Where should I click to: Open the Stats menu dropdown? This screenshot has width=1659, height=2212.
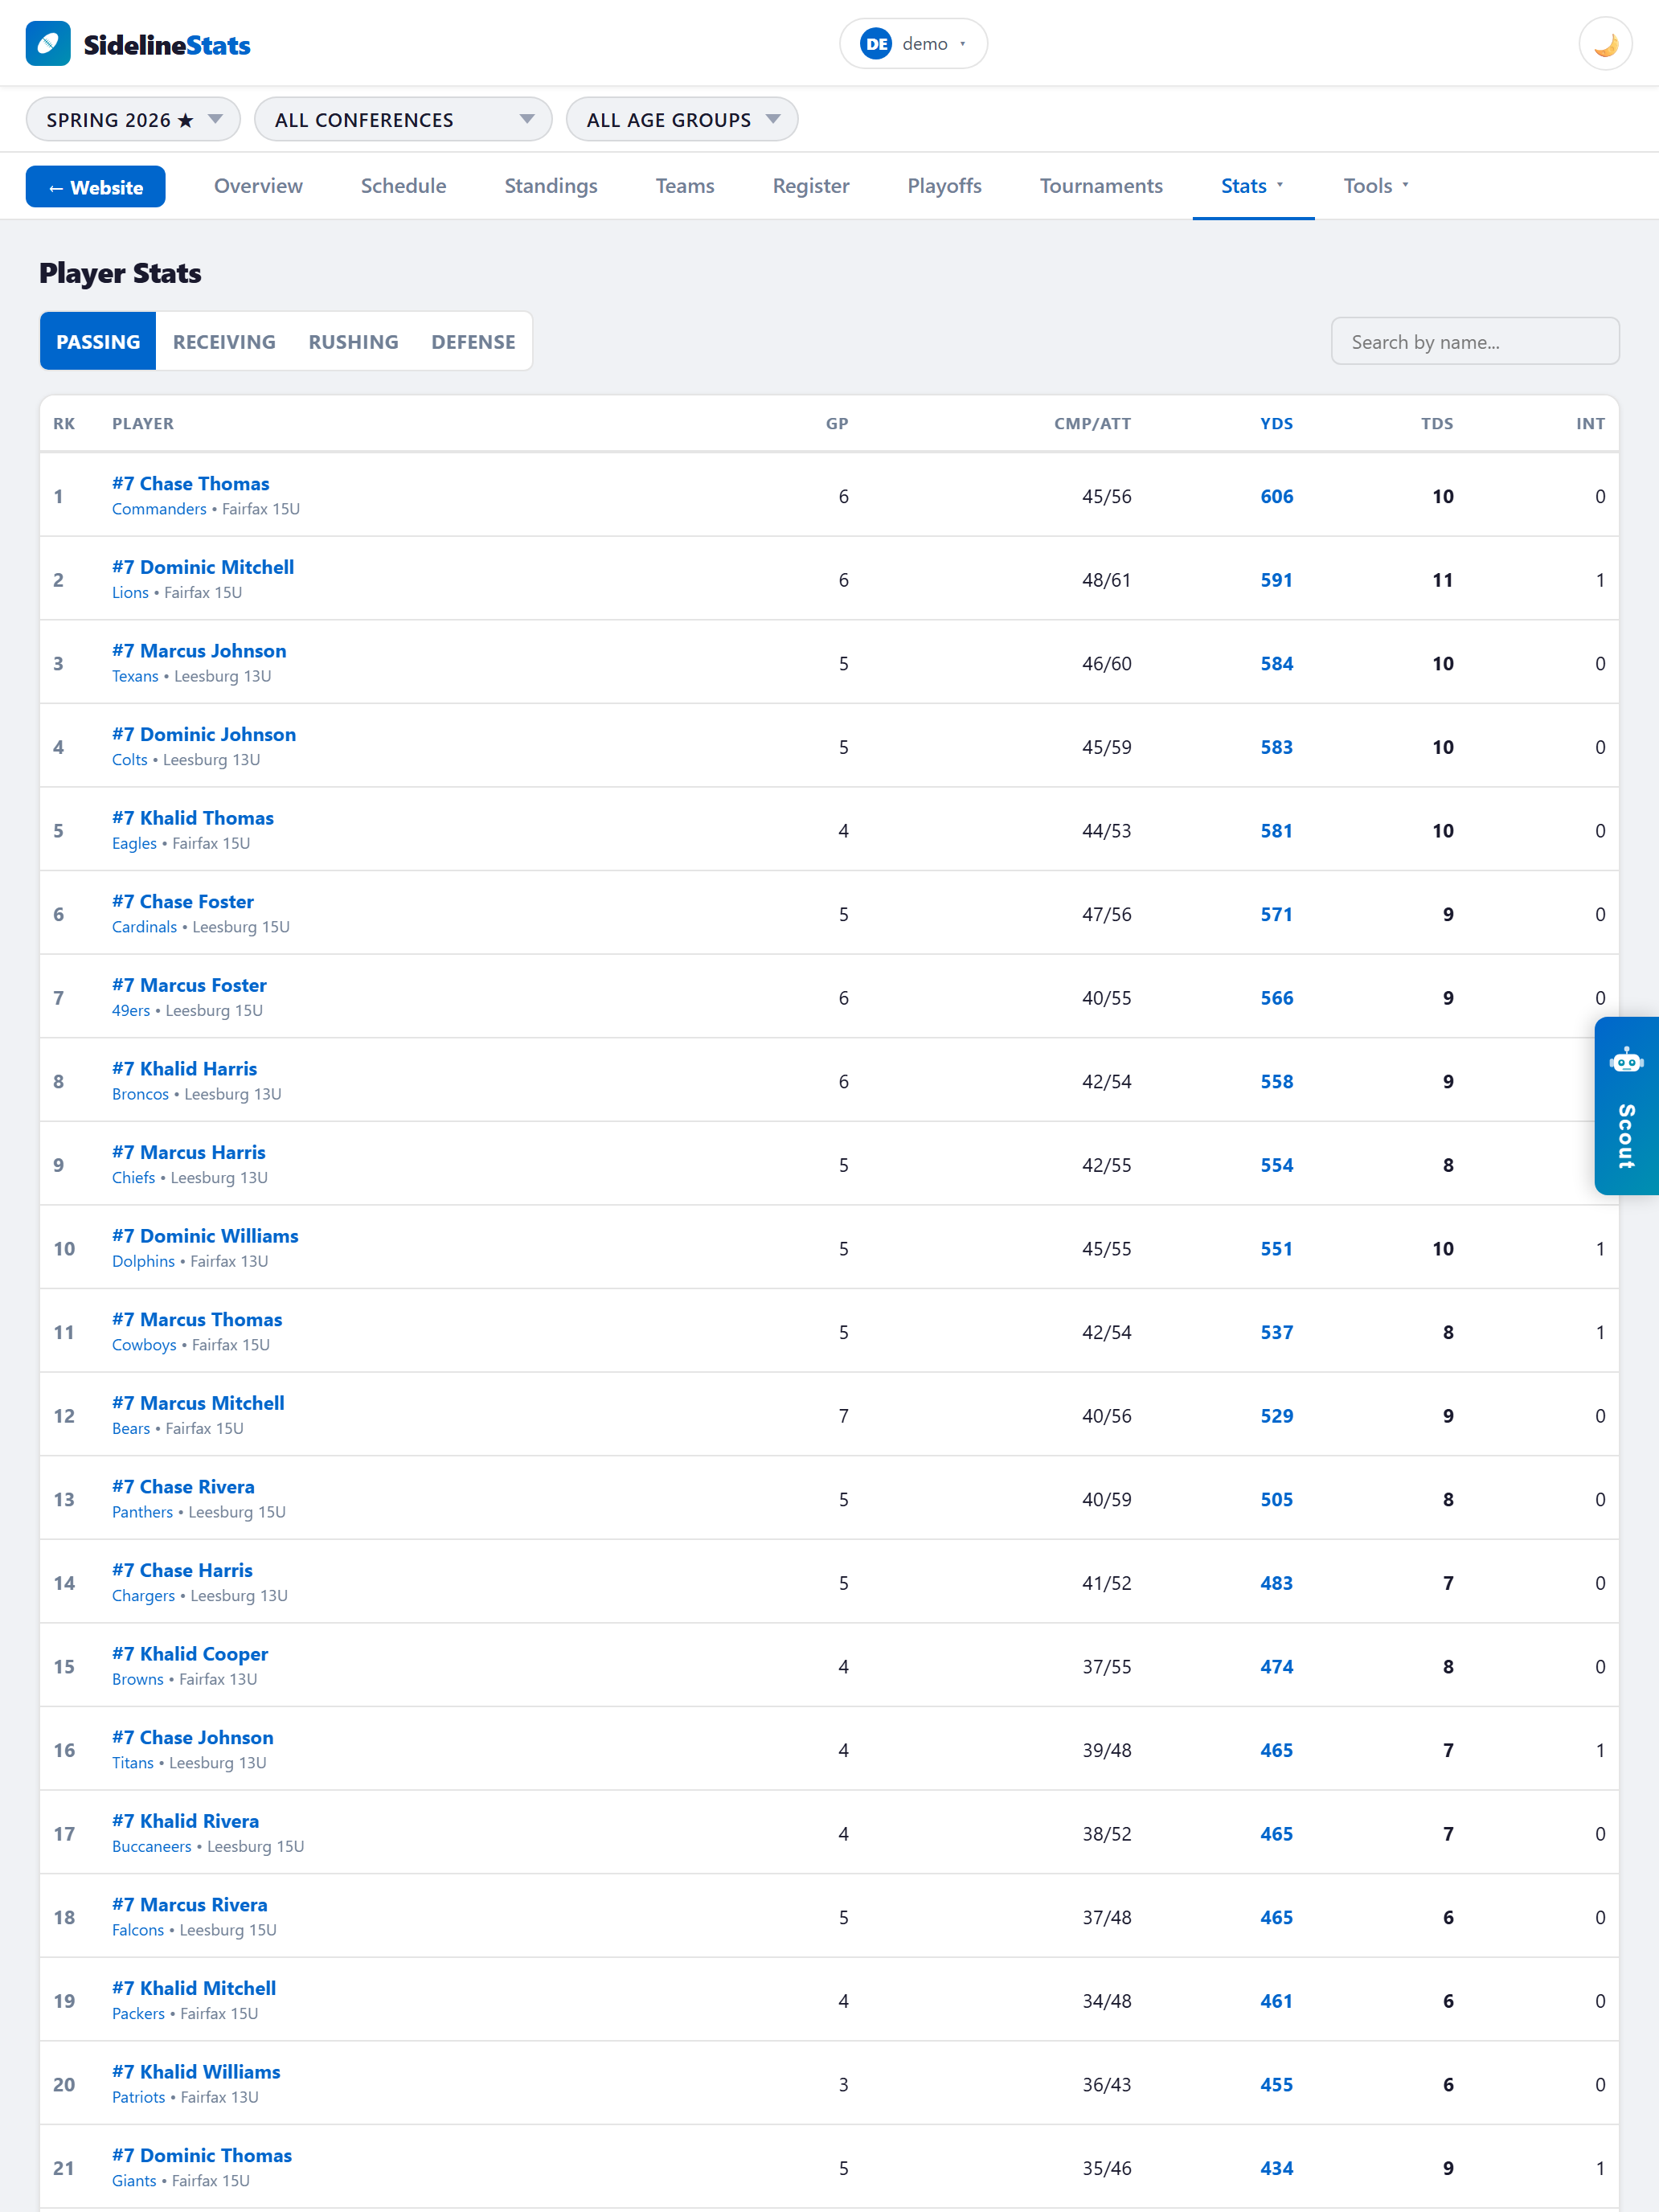point(1252,186)
